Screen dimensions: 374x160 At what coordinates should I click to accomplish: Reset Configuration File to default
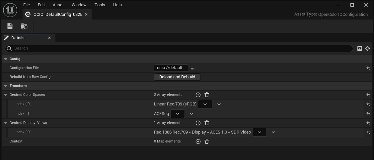pos(368,68)
